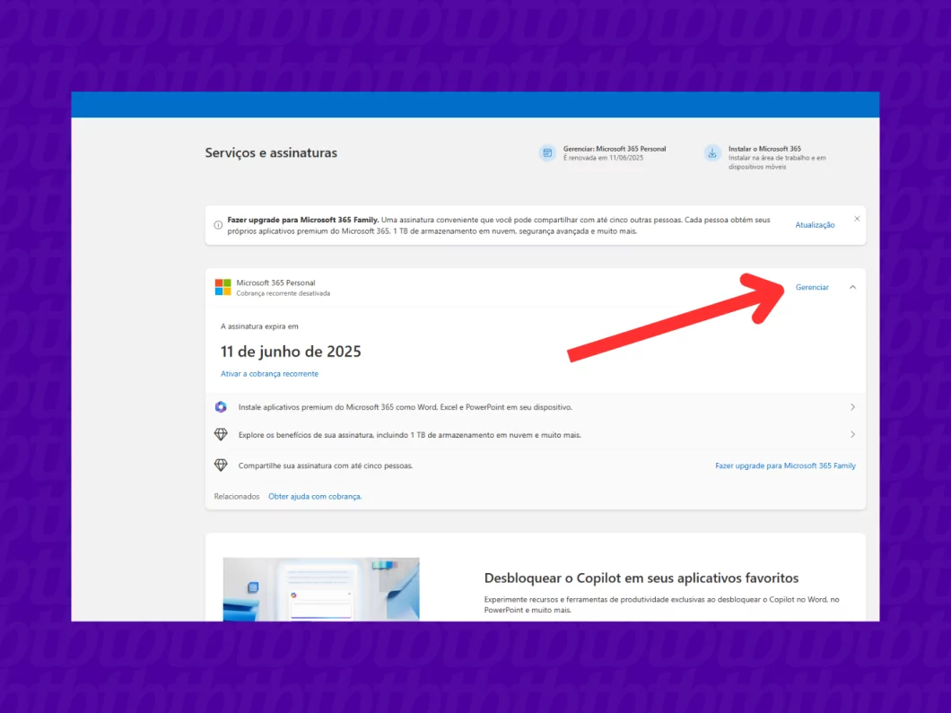Click Gerenciar: Microsoft 365 Personal header shortcut
The width and height of the screenshot is (951, 713).
click(603, 152)
